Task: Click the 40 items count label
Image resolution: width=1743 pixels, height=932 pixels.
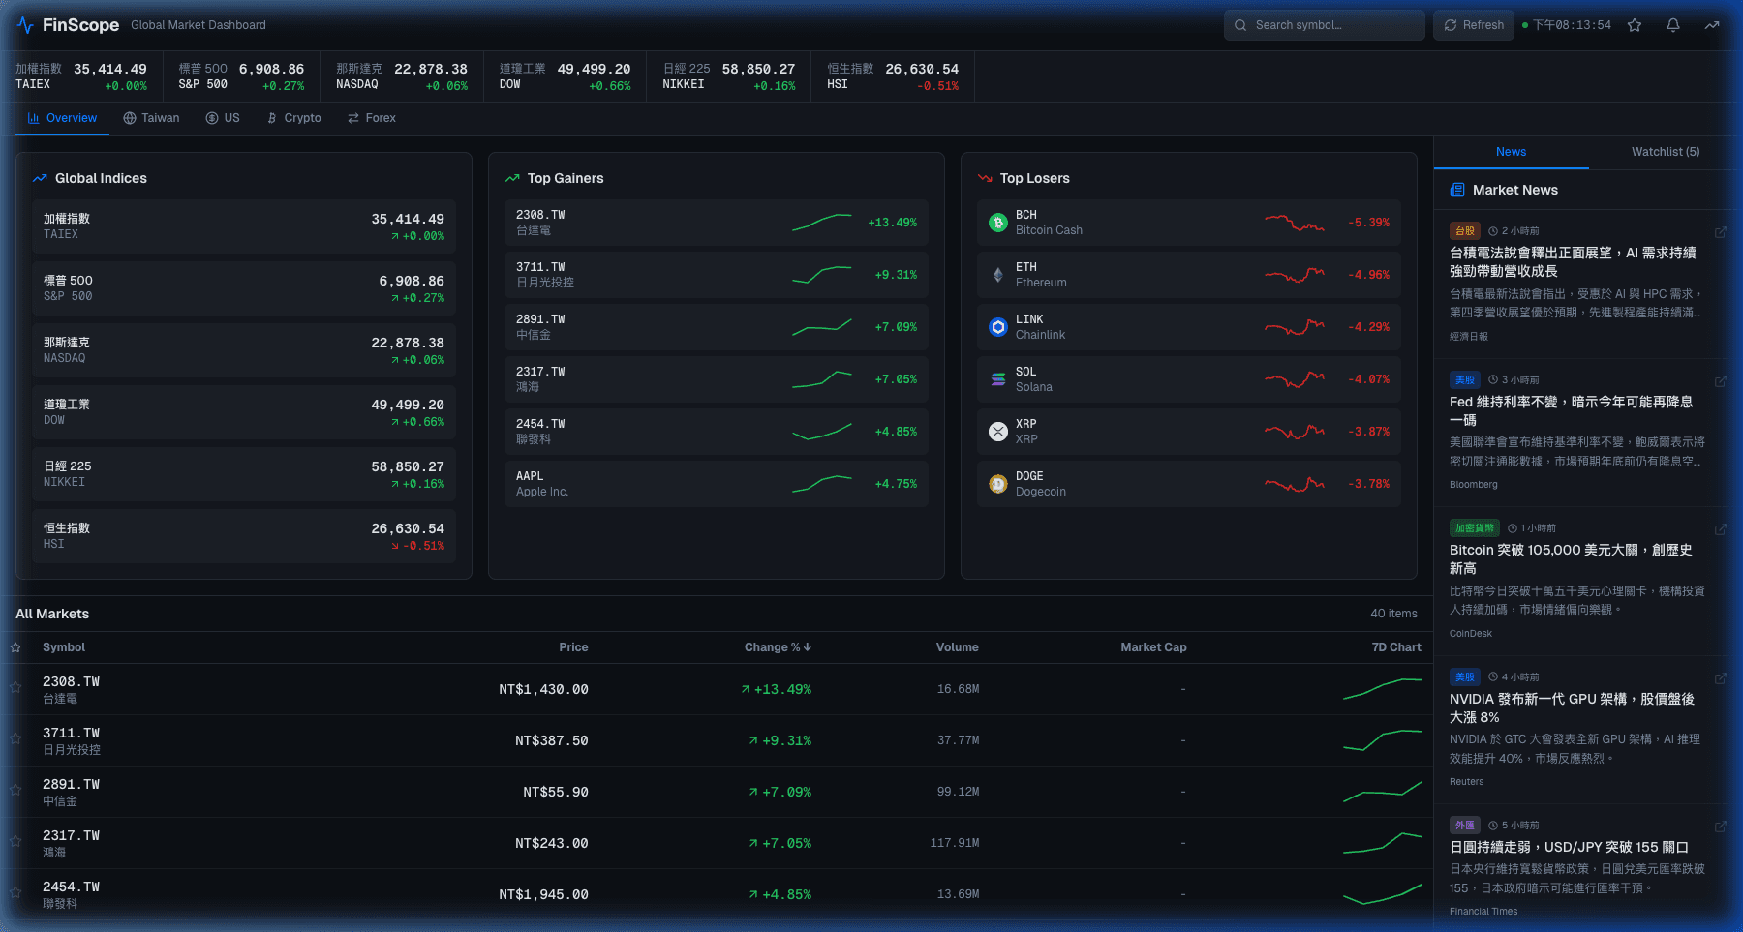Action: 1393,614
